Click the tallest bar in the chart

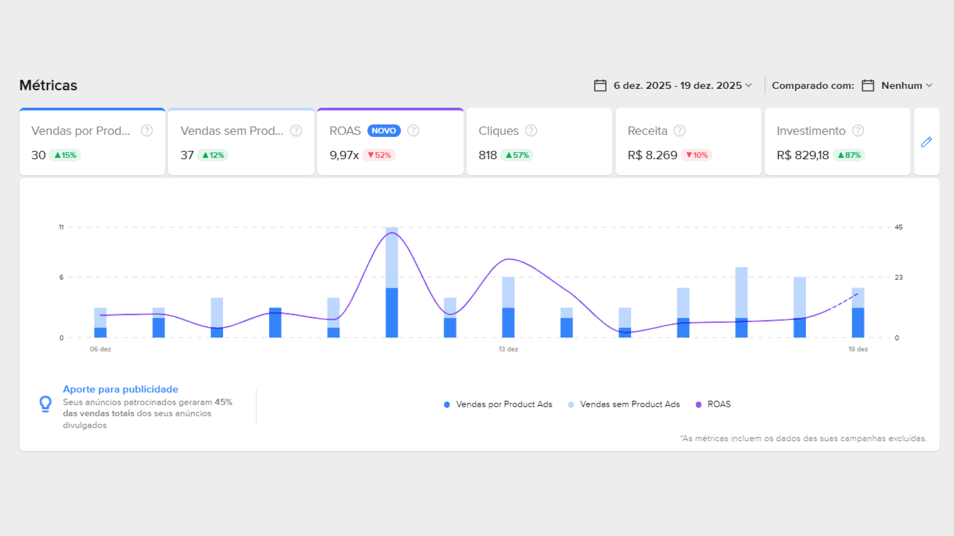click(392, 283)
